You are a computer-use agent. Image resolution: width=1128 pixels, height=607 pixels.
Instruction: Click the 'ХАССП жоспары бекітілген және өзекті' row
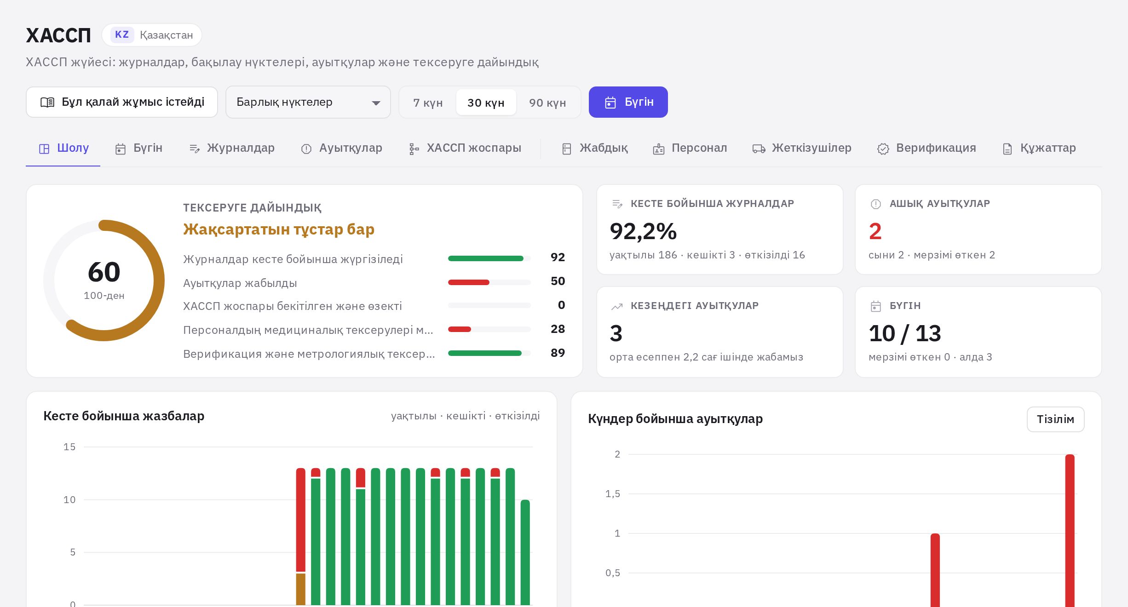(x=374, y=306)
